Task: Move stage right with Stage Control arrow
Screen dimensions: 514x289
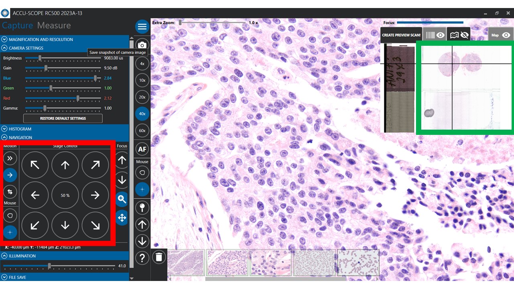Action: [95, 195]
